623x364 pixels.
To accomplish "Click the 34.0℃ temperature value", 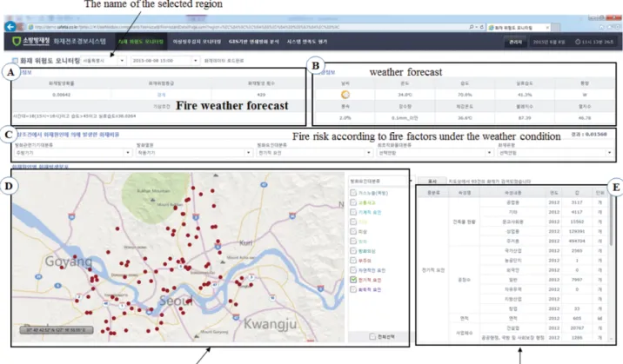I will pos(405,95).
